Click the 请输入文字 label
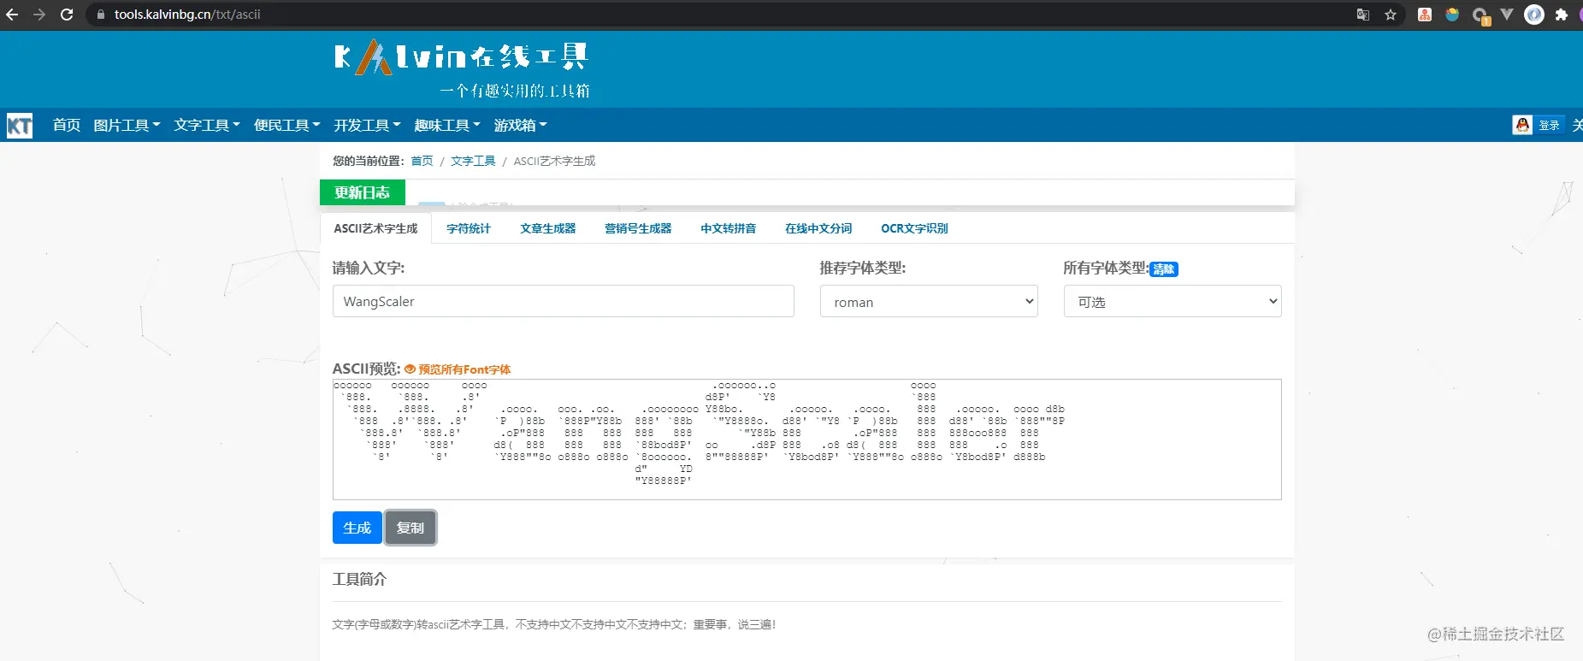The width and height of the screenshot is (1583, 661). 369,269
